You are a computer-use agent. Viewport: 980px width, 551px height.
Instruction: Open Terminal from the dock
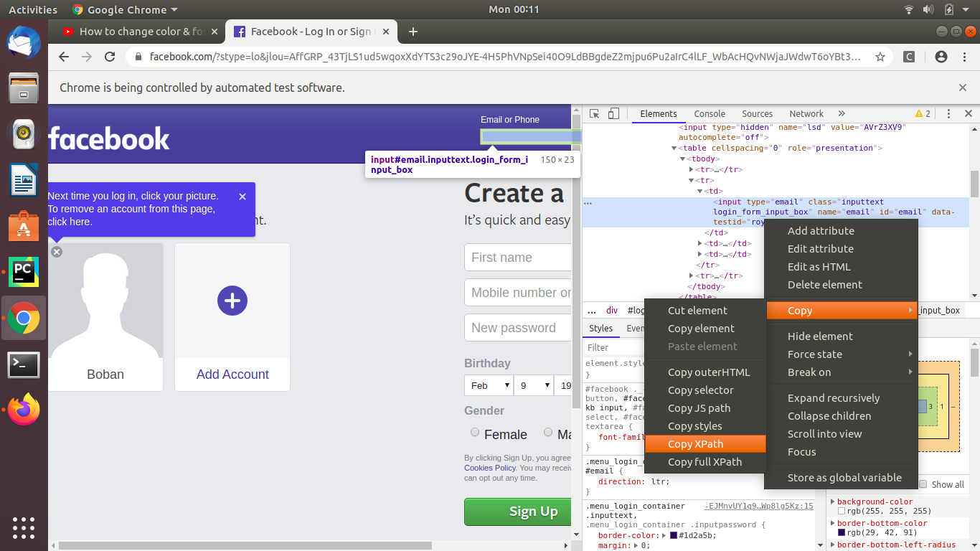coord(24,364)
